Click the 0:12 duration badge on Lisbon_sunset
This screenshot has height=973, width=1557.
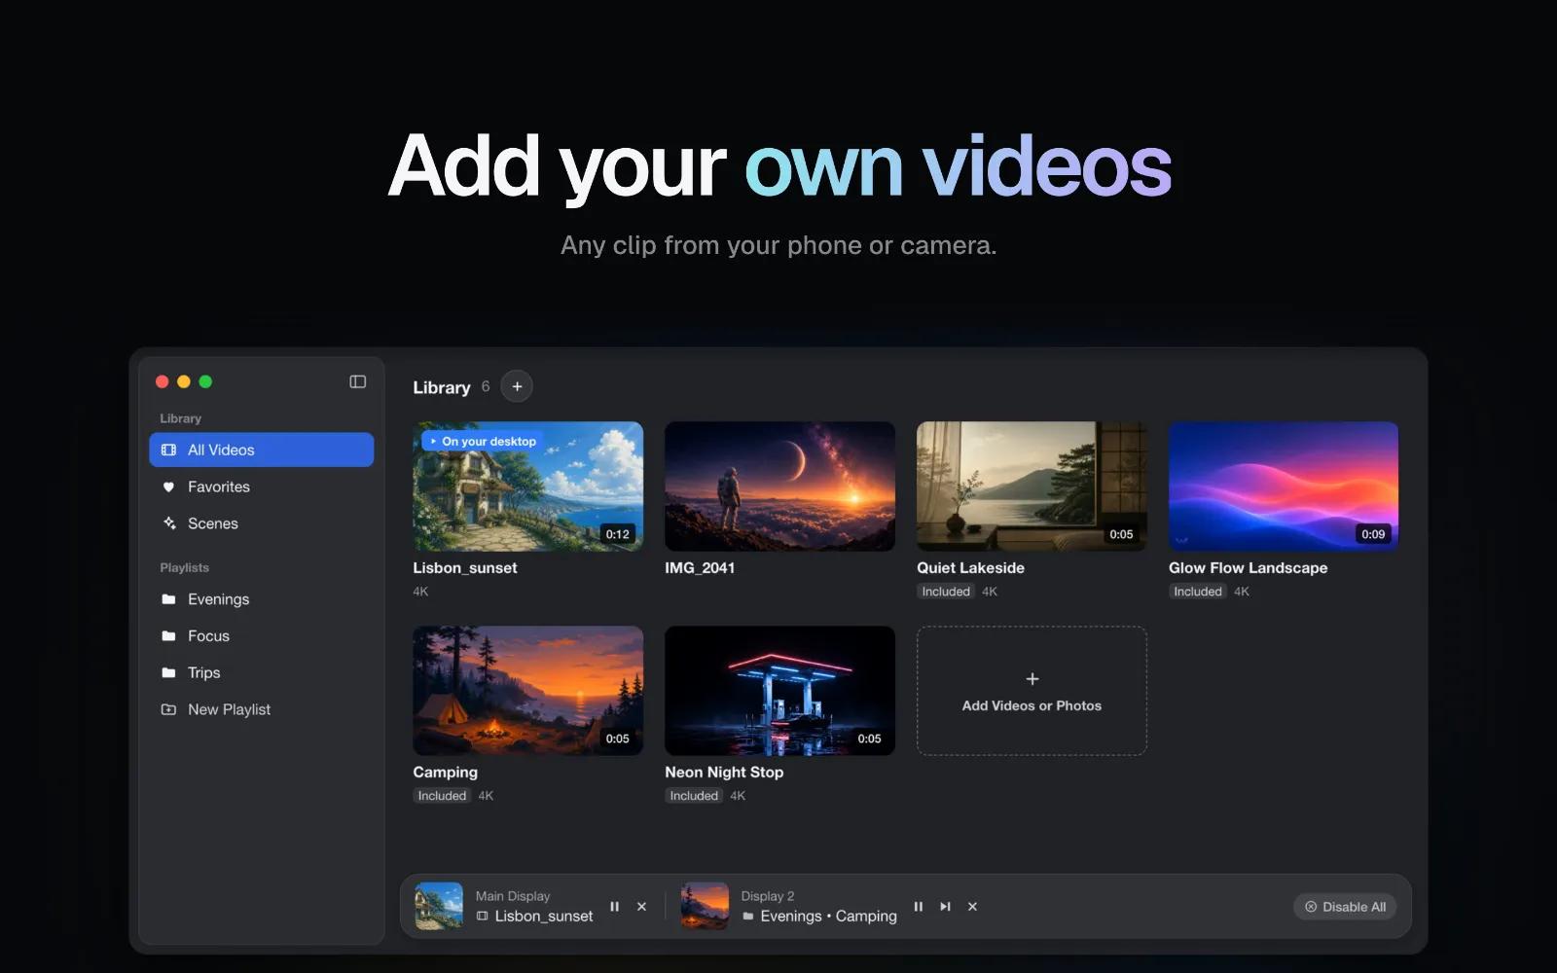coord(617,534)
